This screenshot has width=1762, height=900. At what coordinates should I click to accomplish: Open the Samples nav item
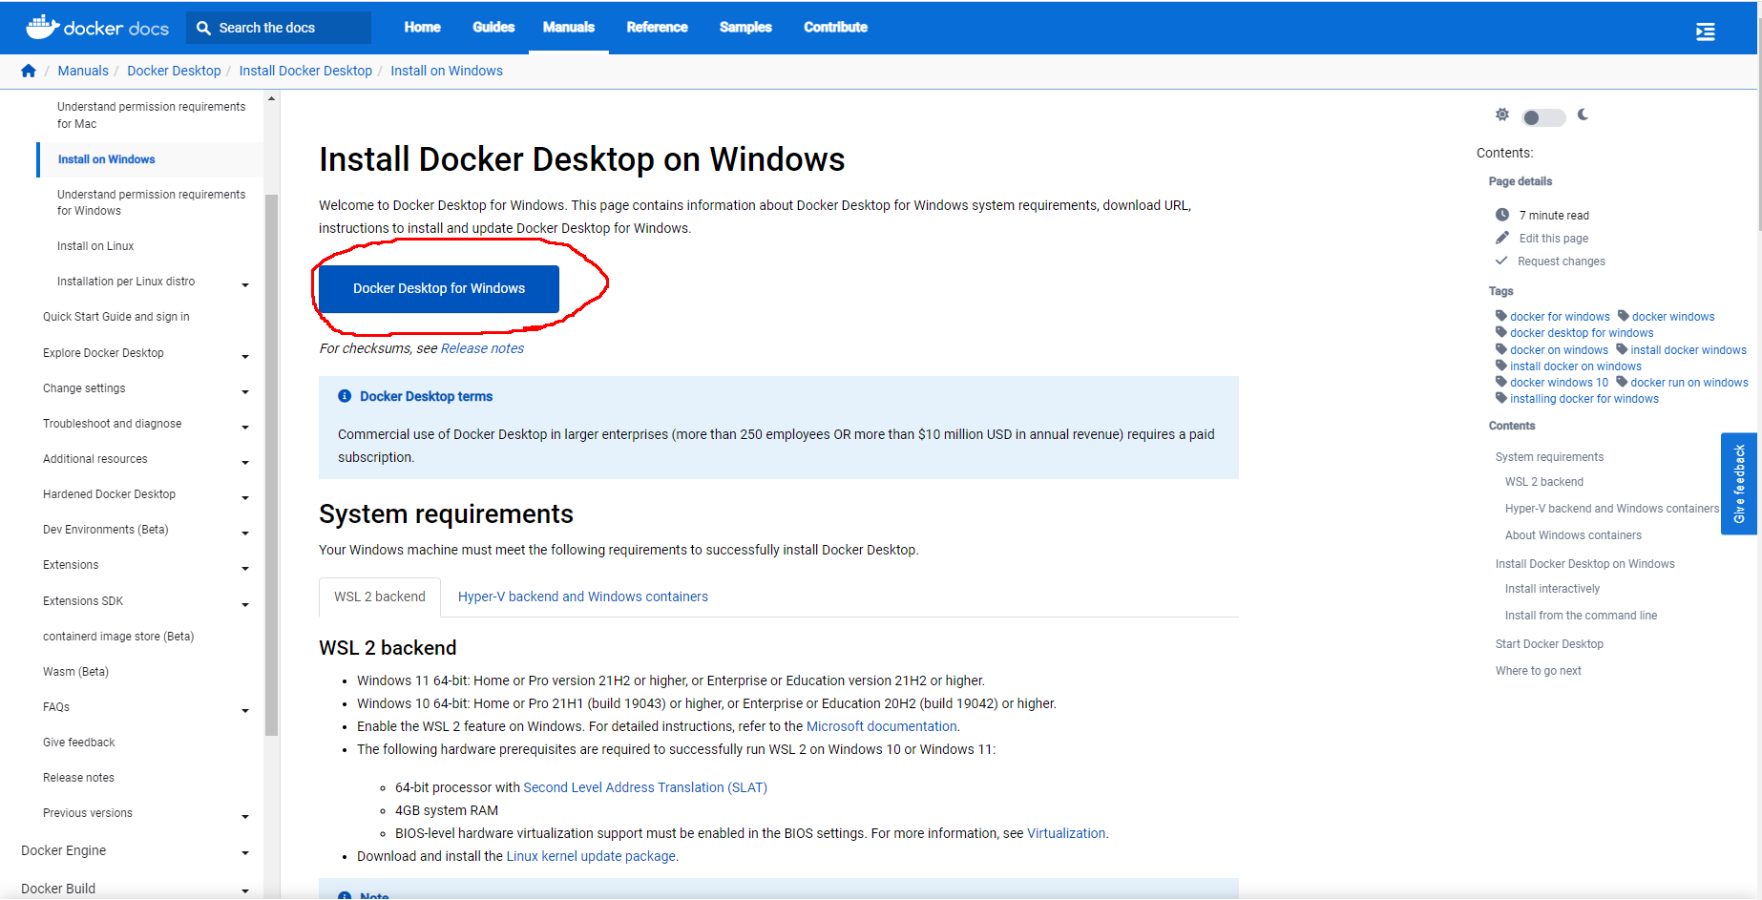pos(745,27)
